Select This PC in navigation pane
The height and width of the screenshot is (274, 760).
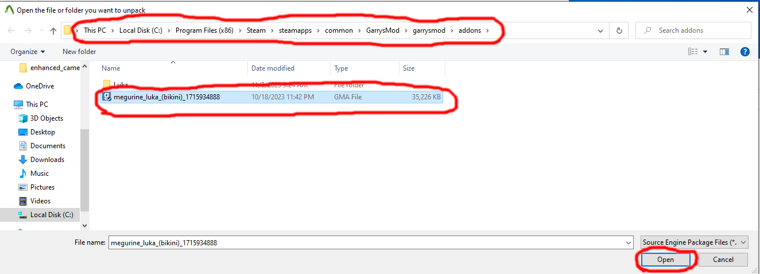tap(30, 105)
